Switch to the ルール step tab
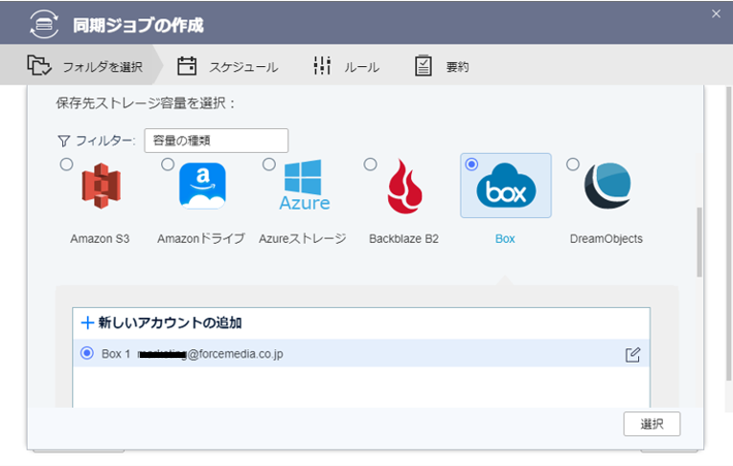This screenshot has width=733, height=466. point(346,67)
